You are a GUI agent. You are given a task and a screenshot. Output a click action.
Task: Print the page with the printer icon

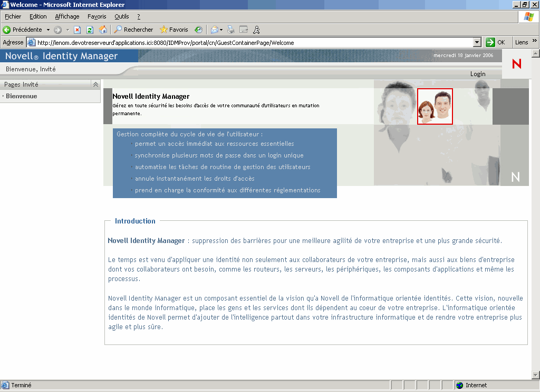pyautogui.click(x=231, y=30)
